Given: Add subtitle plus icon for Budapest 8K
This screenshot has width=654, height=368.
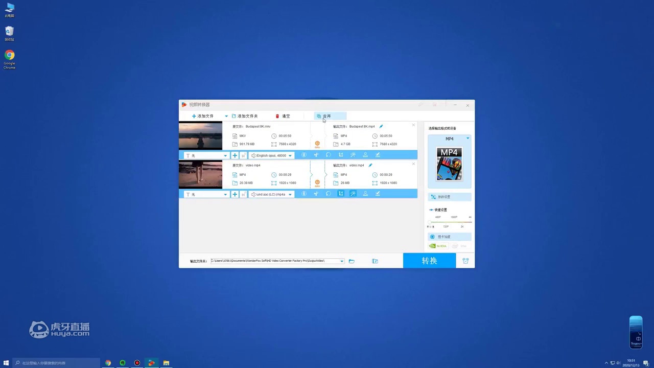Looking at the screenshot, I should click(235, 155).
